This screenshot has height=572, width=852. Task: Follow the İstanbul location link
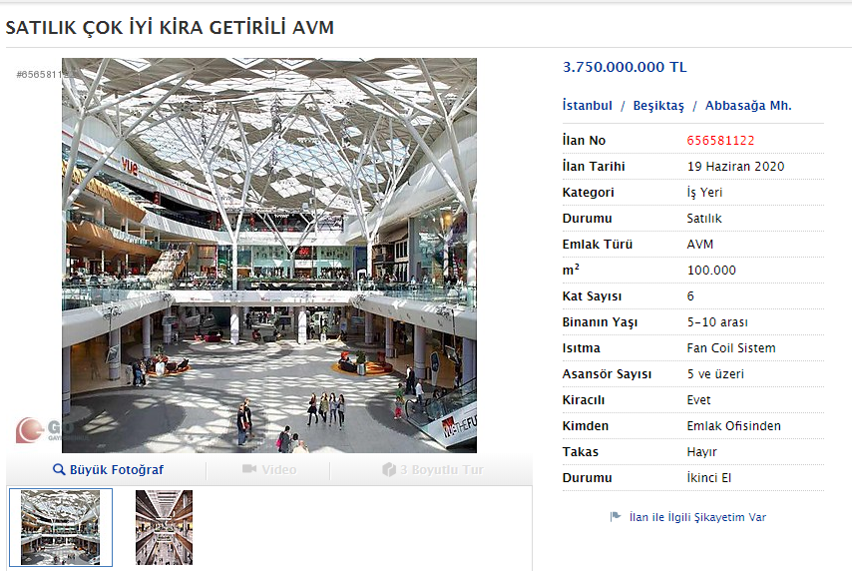pyautogui.click(x=588, y=106)
